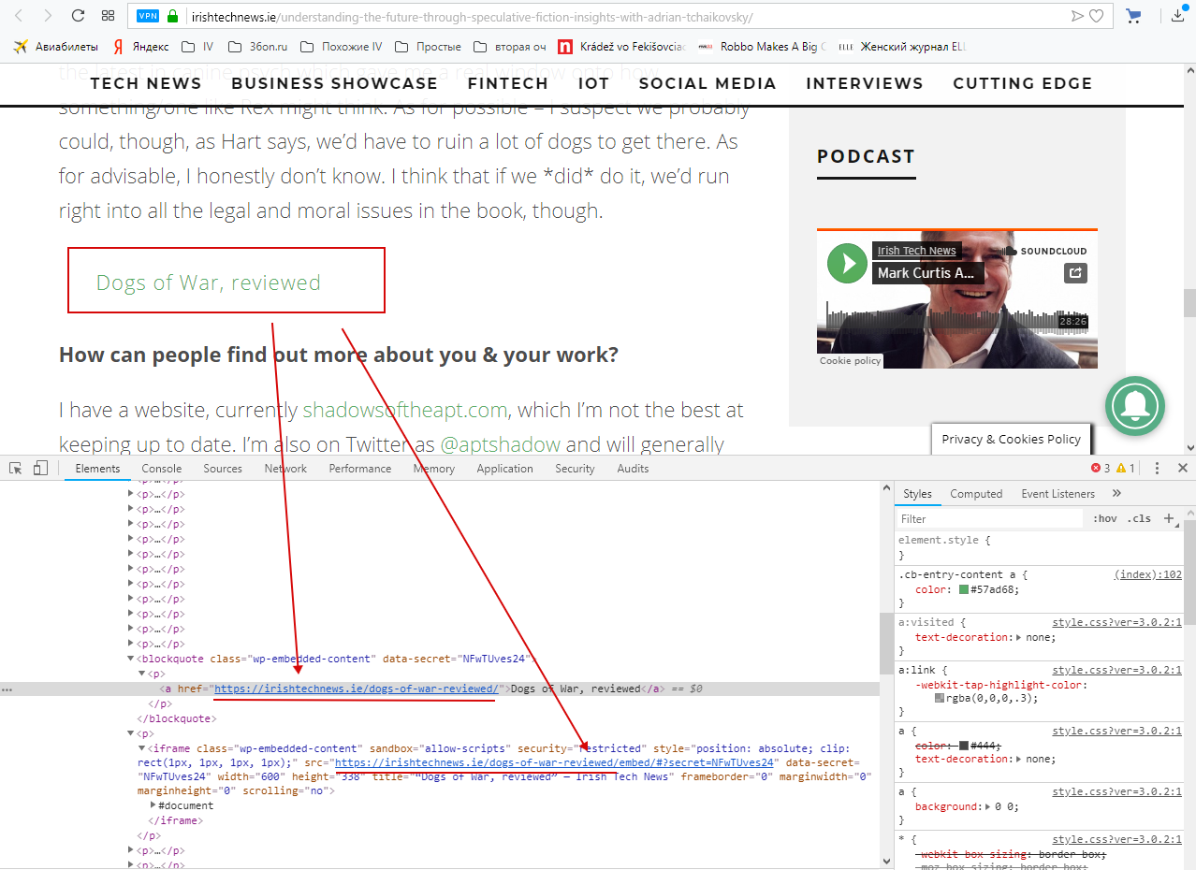Open the Простые bookmarks folder

(428, 46)
